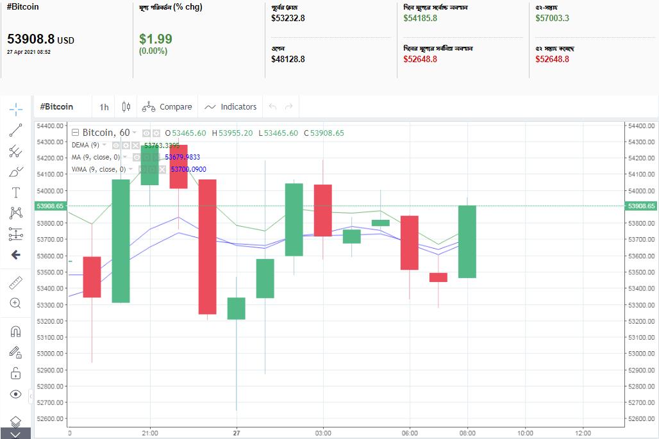Image resolution: width=659 pixels, height=439 pixels.
Task: Click the undo arrow in chart toolbar
Action: (272, 106)
